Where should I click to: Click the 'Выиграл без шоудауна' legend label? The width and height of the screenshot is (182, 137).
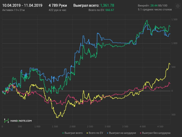click(x=156, y=133)
